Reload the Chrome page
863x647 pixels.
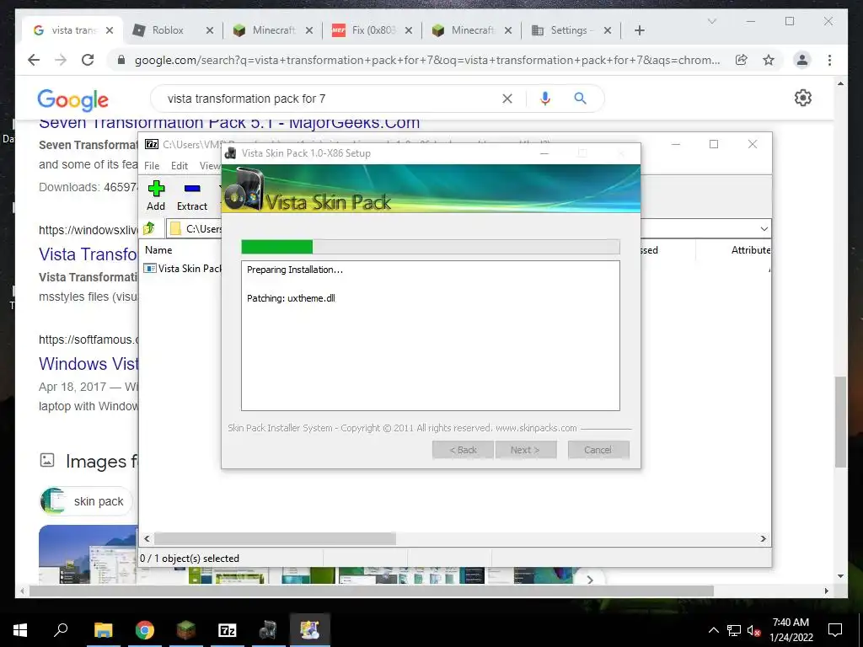point(88,60)
